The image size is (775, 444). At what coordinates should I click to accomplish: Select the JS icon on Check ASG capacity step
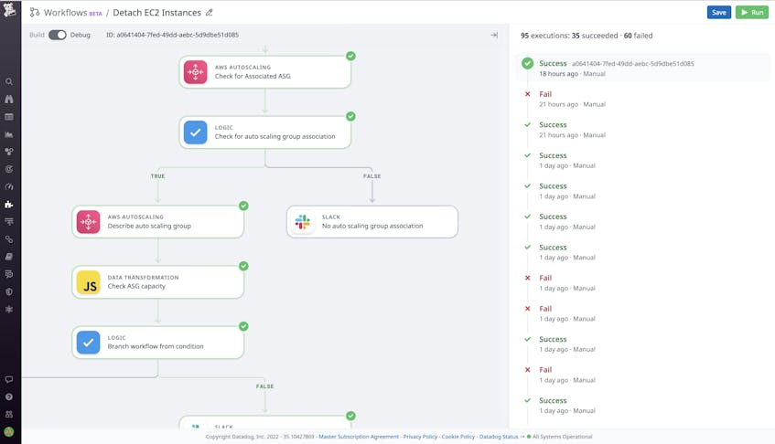click(89, 282)
